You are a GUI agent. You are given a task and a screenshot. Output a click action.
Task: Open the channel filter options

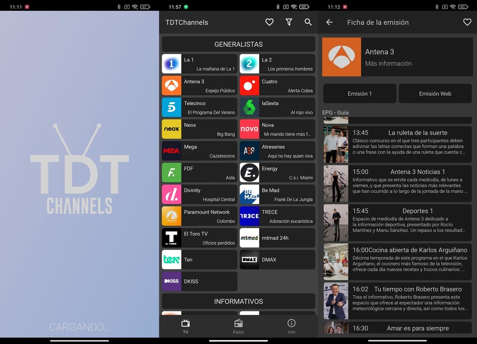coord(289,22)
